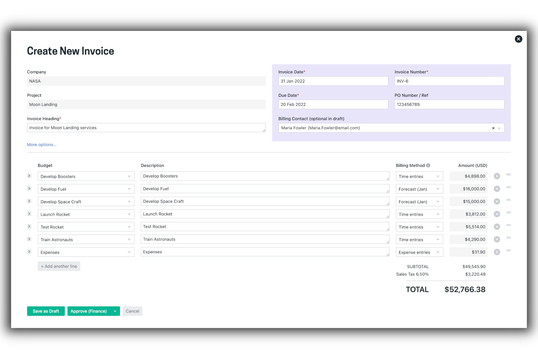Screen dimensions: 538x359
Task: Open the Develop Fuel budget dropdown
Action: 86,189
